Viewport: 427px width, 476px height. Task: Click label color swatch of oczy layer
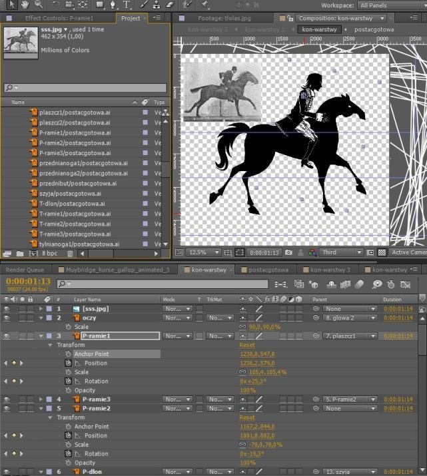coord(49,318)
